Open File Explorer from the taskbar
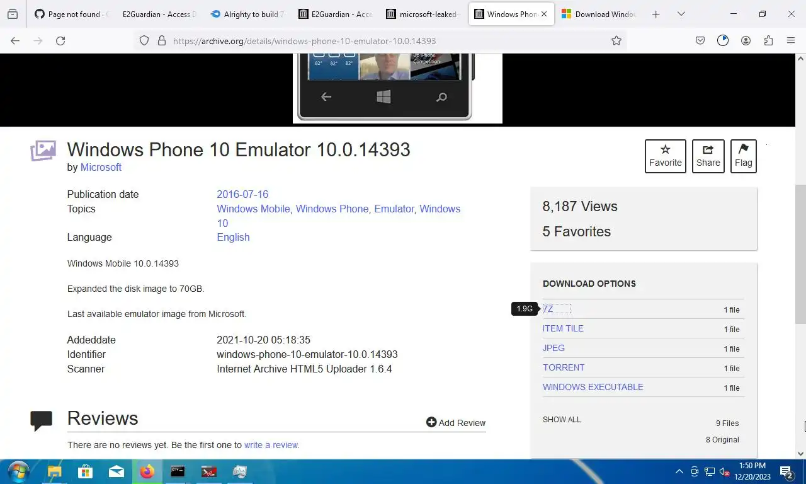 click(54, 471)
